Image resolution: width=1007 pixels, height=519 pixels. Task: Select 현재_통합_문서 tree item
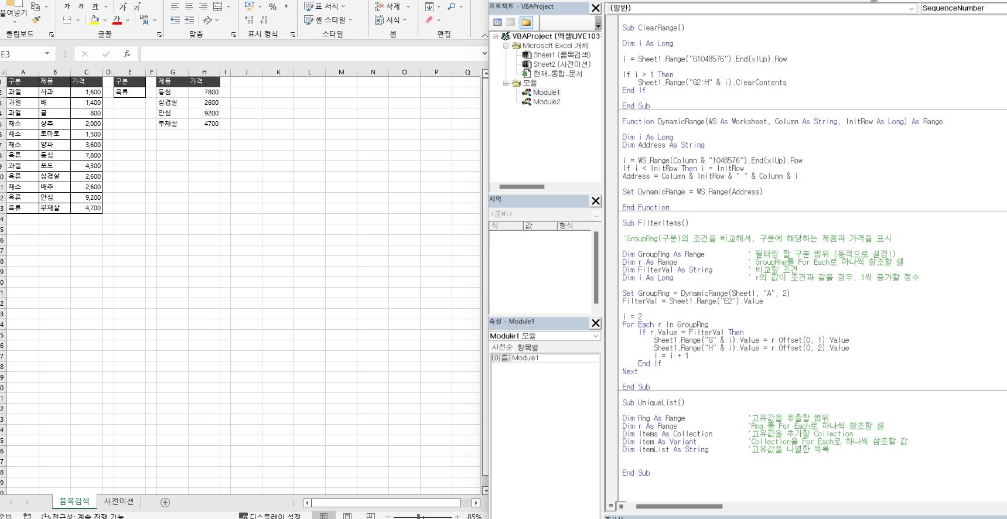click(x=558, y=74)
